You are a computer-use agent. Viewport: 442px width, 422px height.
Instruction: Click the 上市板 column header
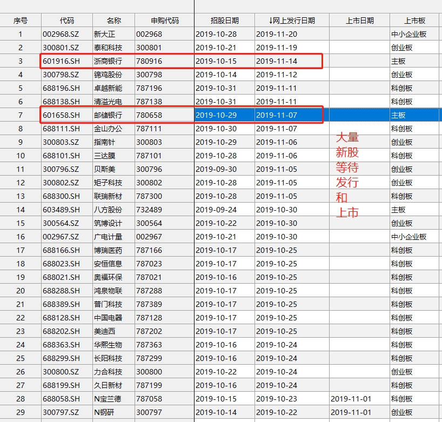414,21
